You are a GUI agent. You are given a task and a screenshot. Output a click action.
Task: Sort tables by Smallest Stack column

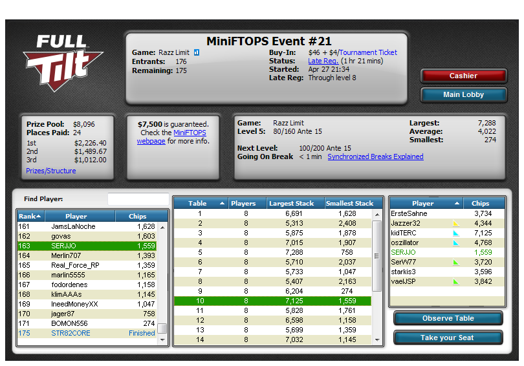tap(354, 203)
